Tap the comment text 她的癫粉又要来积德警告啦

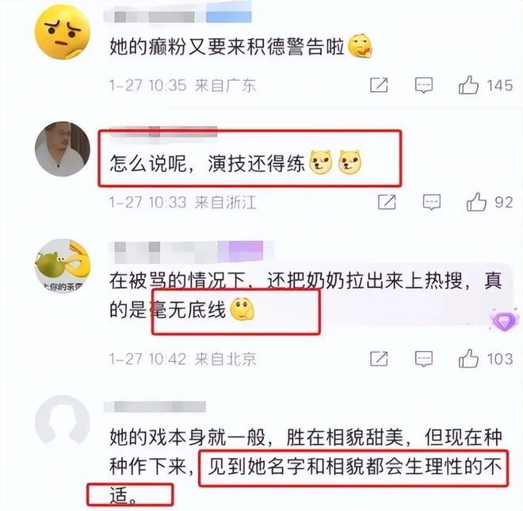click(227, 46)
